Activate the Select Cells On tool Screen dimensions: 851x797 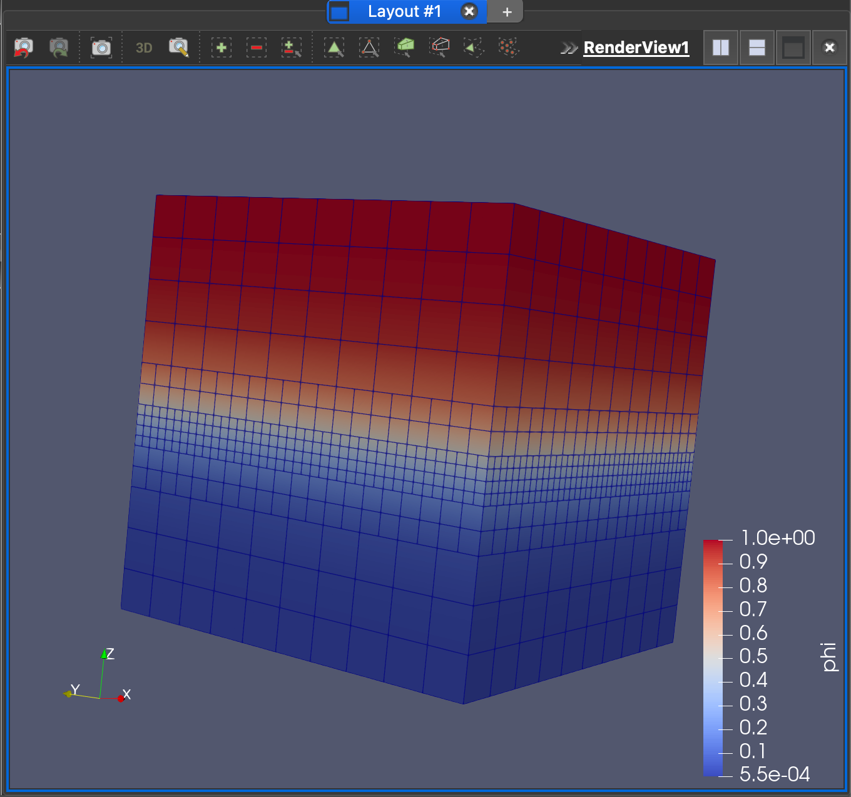[334, 47]
